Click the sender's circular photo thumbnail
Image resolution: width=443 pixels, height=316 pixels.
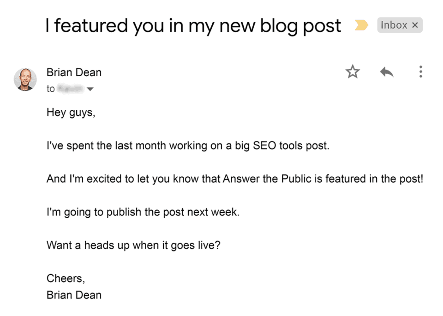(x=25, y=79)
